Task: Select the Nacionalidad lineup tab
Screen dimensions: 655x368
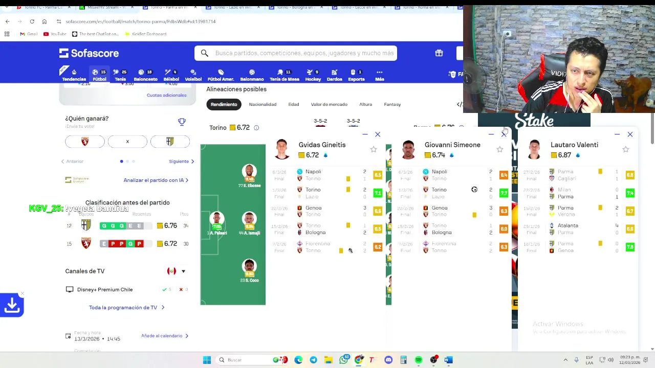Action: click(x=263, y=104)
